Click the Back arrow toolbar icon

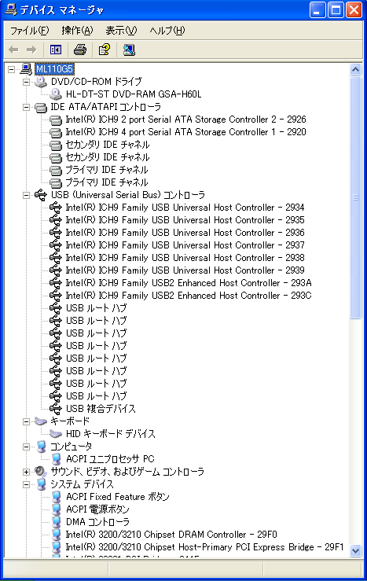[13, 50]
